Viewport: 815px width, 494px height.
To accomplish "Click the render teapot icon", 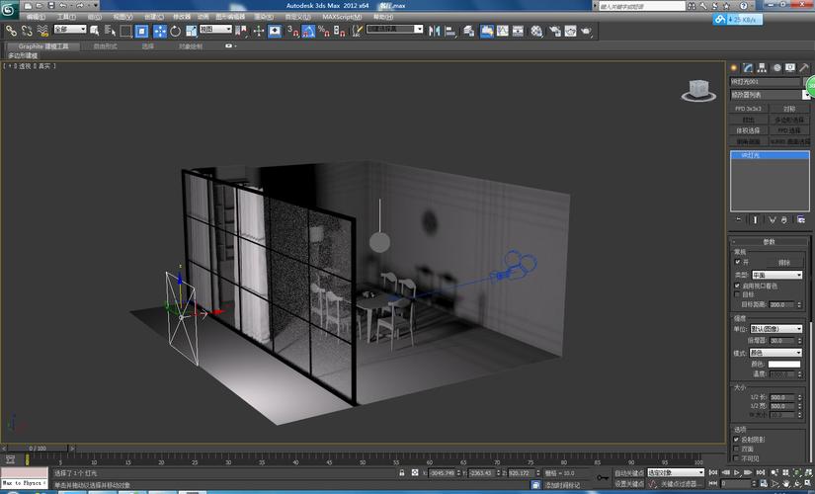I will [586, 31].
